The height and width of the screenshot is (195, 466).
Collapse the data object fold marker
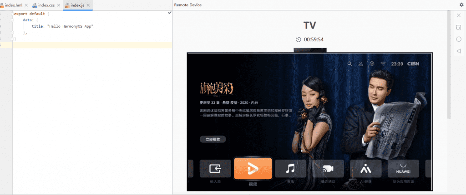[12, 20]
